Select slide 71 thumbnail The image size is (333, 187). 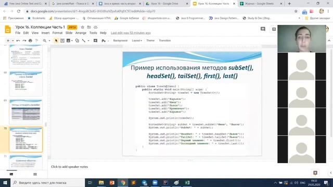click(25, 163)
